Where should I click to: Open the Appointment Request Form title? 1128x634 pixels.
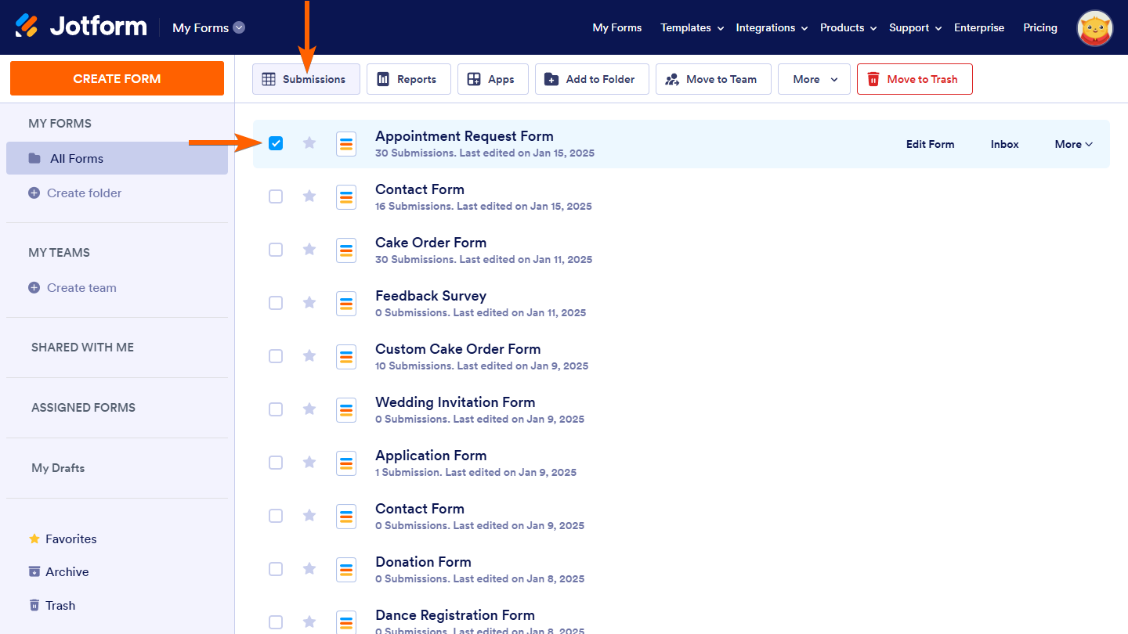[x=465, y=136]
